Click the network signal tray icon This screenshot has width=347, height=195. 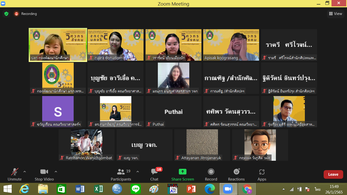point(292,189)
